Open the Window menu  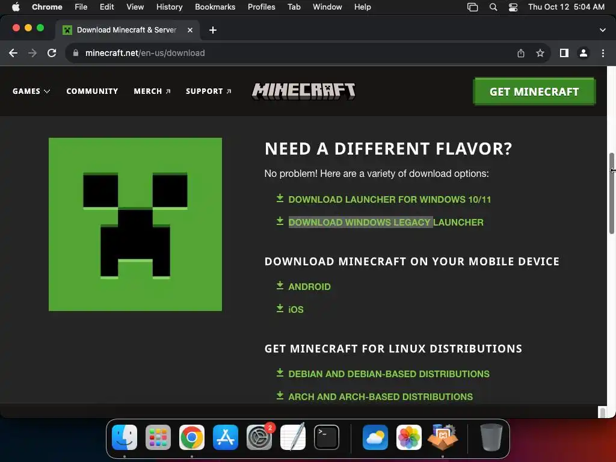327,7
